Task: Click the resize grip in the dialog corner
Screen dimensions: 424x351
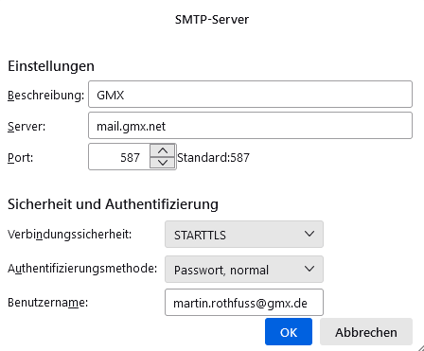Action: 420,347
